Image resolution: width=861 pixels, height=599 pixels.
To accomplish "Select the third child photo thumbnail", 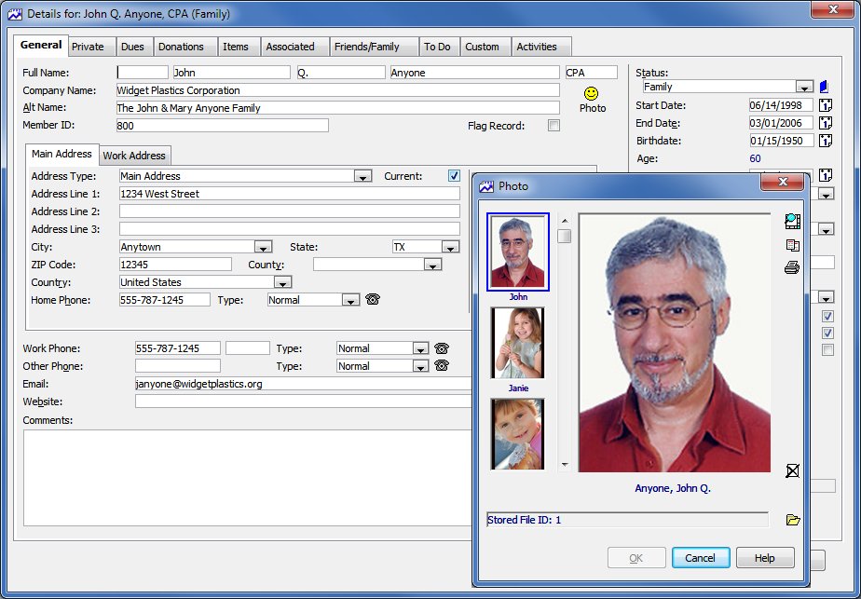I will (x=518, y=434).
